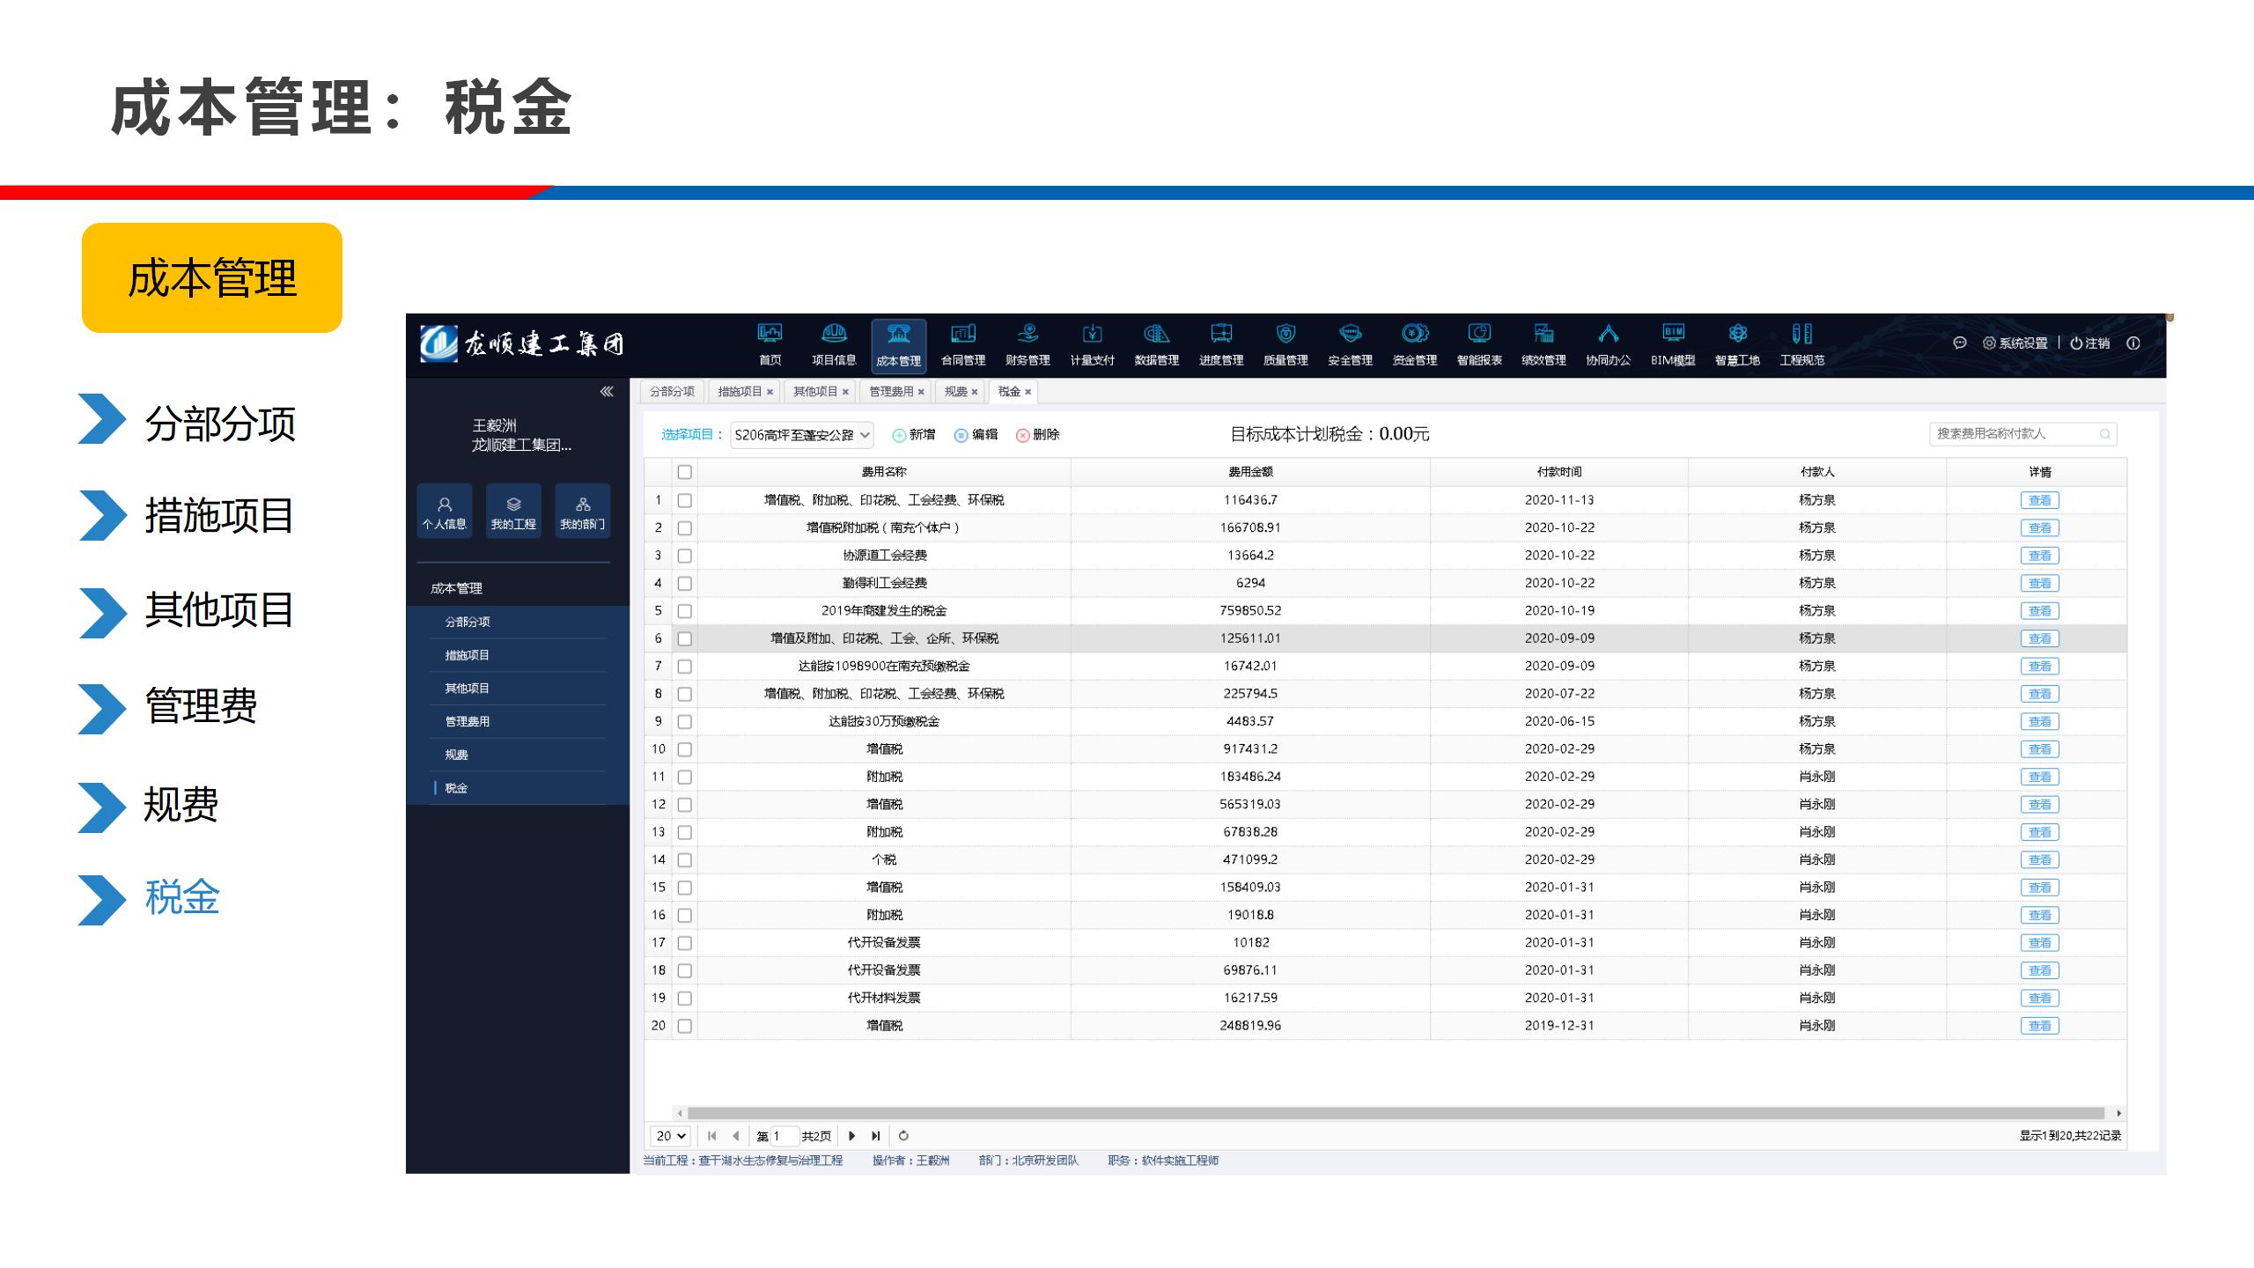Go to first page arrow
Image resolution: width=2254 pixels, height=1268 pixels.
[x=711, y=1136]
